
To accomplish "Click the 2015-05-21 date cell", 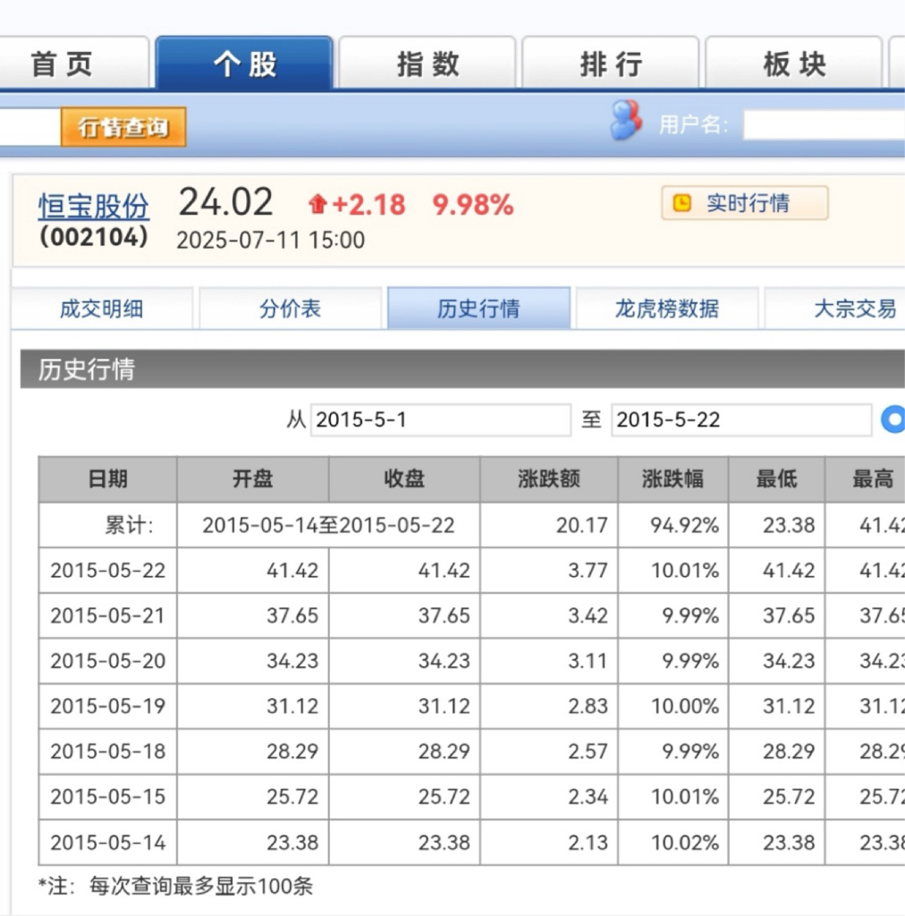I will click(x=108, y=615).
